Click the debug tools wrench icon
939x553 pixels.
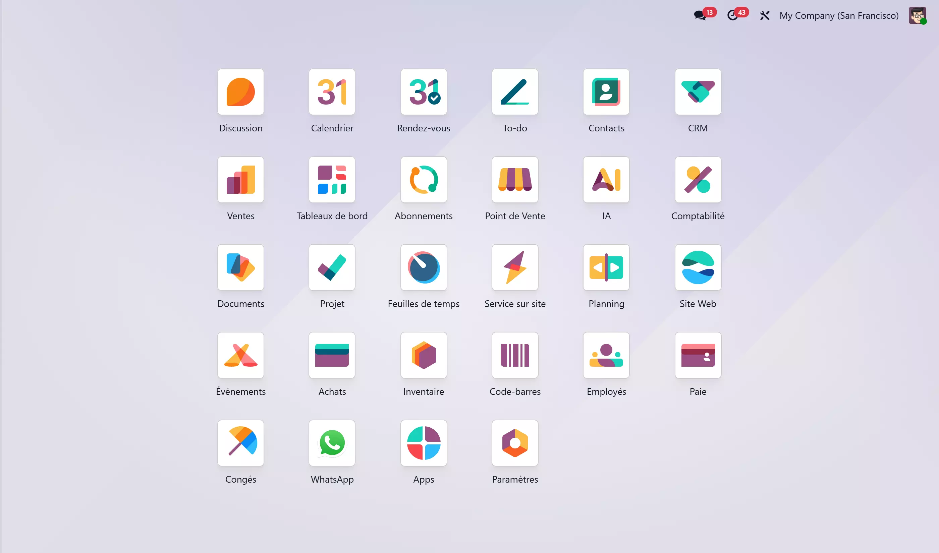click(x=764, y=16)
